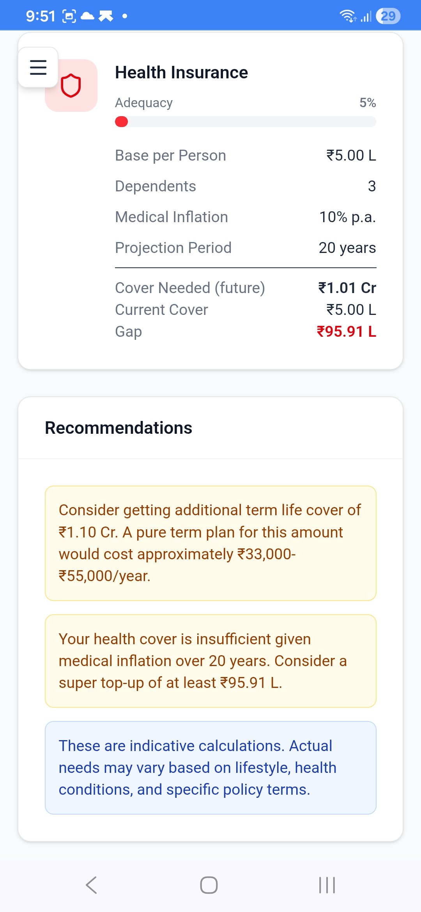Tap the Recommendations section header
This screenshot has height=912, width=421.
click(119, 428)
